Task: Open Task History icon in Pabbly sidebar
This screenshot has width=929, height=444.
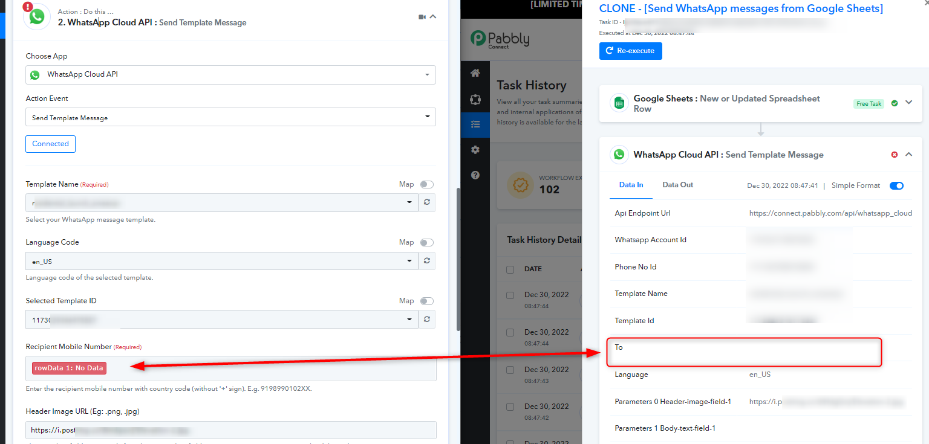Action: [x=475, y=124]
